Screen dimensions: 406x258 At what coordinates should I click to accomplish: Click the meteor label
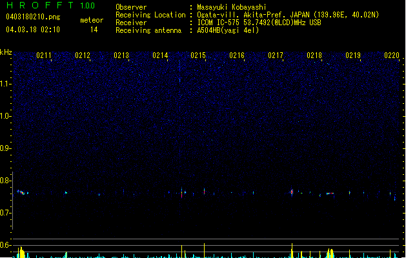[92, 20]
